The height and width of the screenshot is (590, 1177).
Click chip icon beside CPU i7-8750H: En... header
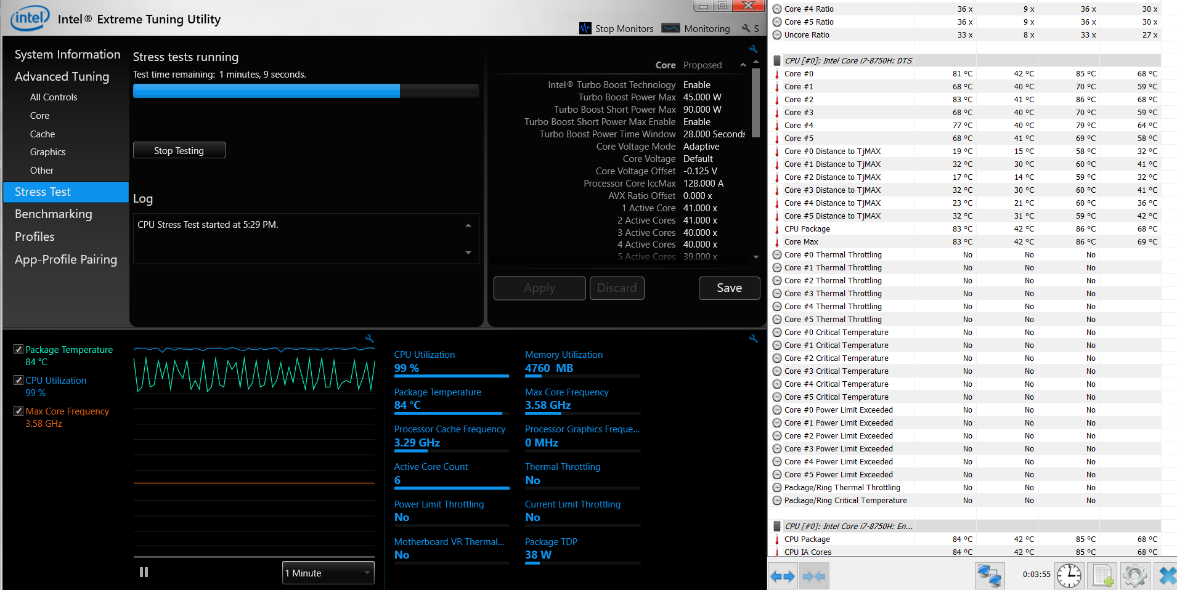click(777, 526)
